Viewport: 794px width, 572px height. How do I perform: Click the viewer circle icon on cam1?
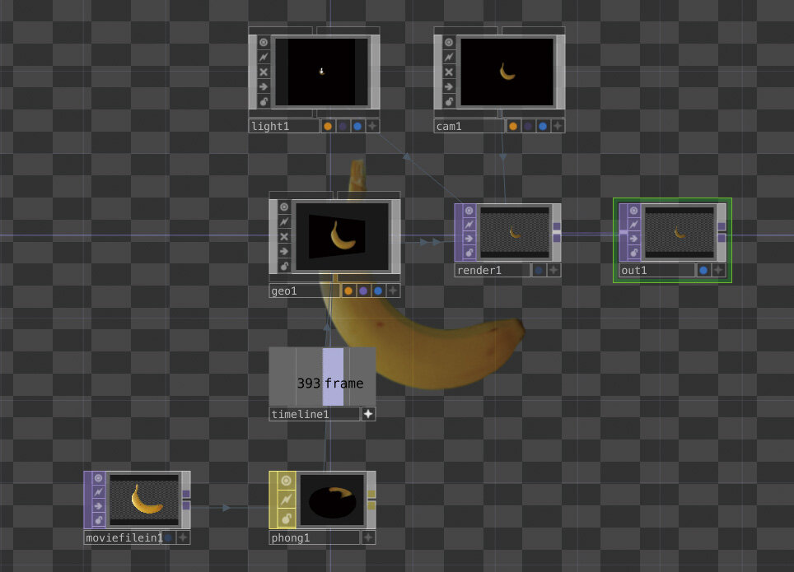click(449, 42)
